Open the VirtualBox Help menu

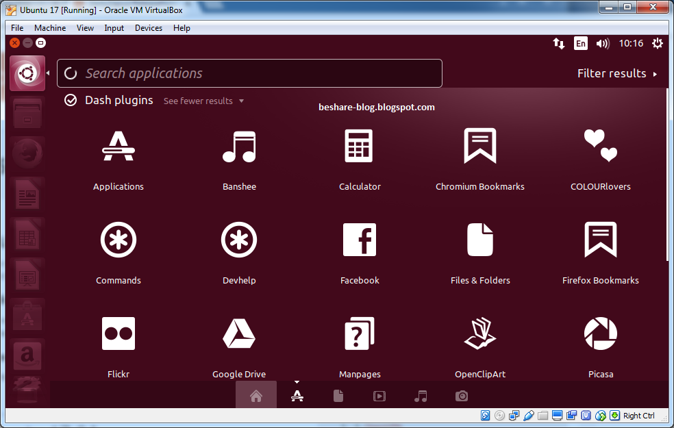[182, 28]
